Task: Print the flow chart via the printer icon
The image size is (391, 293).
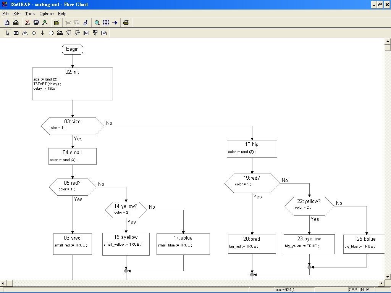Action: coord(126,23)
